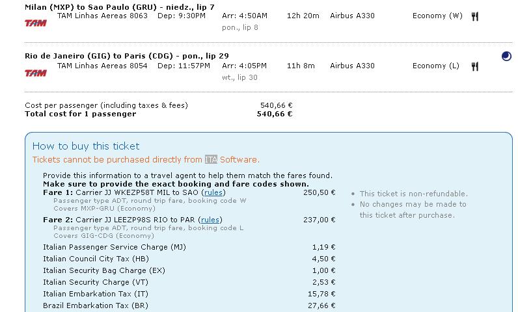Click the TAM logo for Rio flight
This screenshot has height=312, width=518.
36,73
